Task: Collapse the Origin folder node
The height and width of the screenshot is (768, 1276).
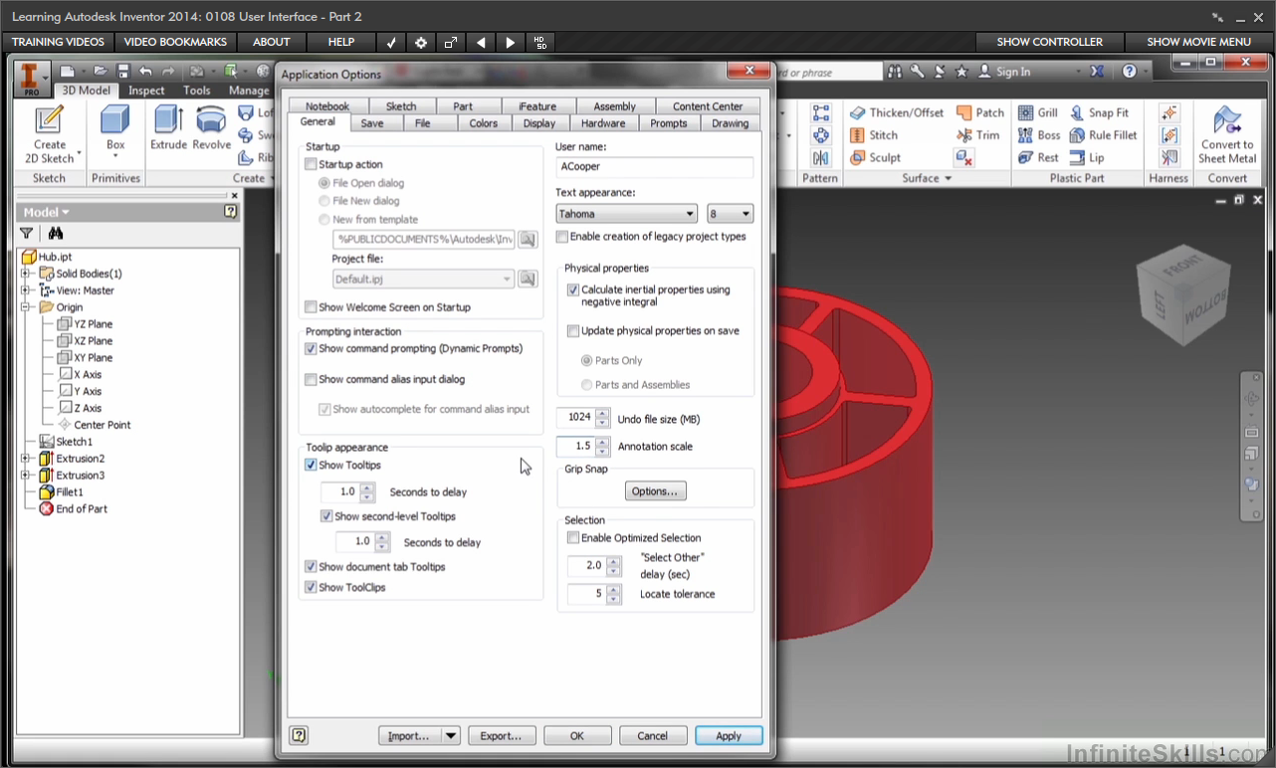Action: click(27, 307)
